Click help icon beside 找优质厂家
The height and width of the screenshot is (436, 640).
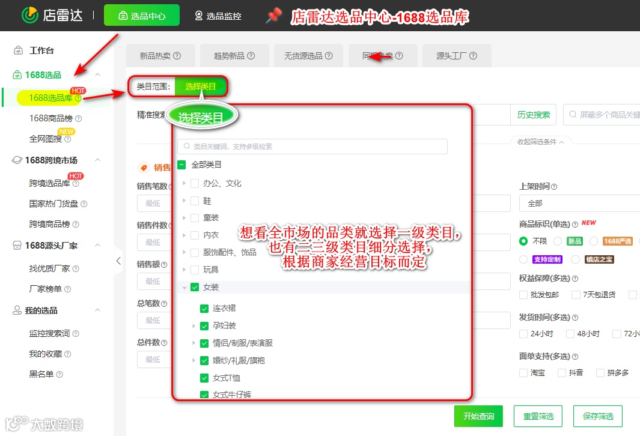click(x=76, y=269)
